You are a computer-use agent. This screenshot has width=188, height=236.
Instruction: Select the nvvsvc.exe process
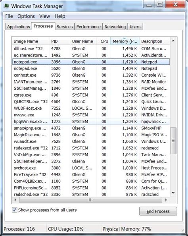point(91,115)
